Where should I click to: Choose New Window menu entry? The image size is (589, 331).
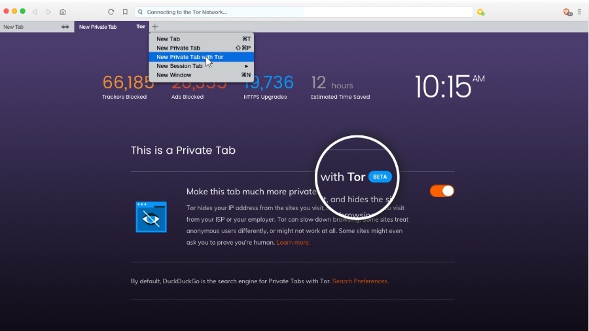(202, 75)
